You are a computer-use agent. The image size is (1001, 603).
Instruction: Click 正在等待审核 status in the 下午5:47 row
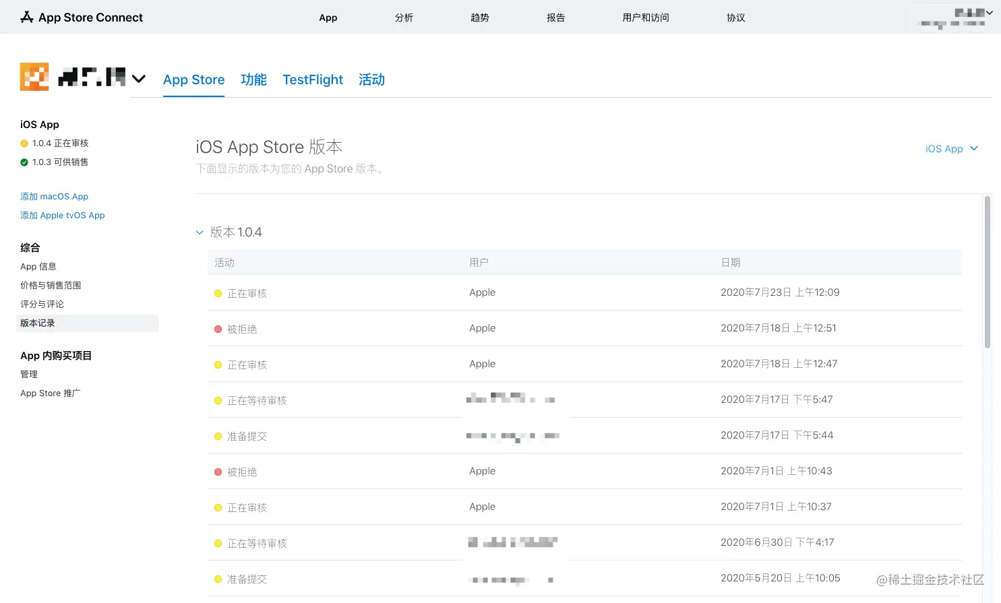point(257,401)
